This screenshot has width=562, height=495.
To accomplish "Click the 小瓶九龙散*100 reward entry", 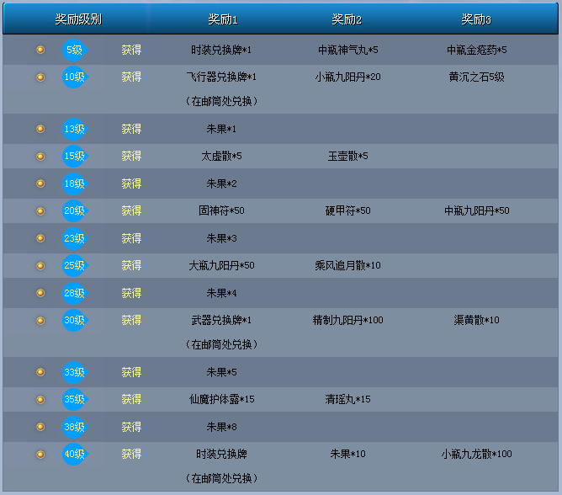I will coord(476,454).
